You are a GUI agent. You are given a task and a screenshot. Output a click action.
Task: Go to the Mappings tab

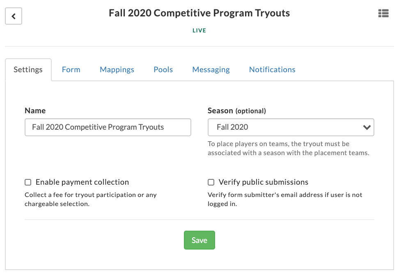[x=117, y=70]
